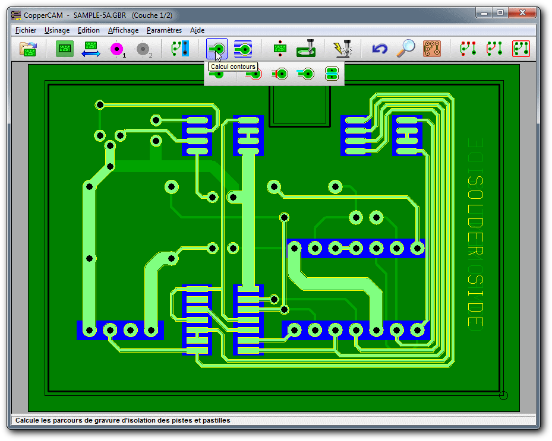Open the Aide menu

pos(197,30)
